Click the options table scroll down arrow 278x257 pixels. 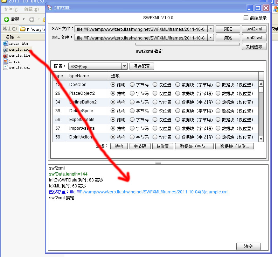click(x=261, y=139)
